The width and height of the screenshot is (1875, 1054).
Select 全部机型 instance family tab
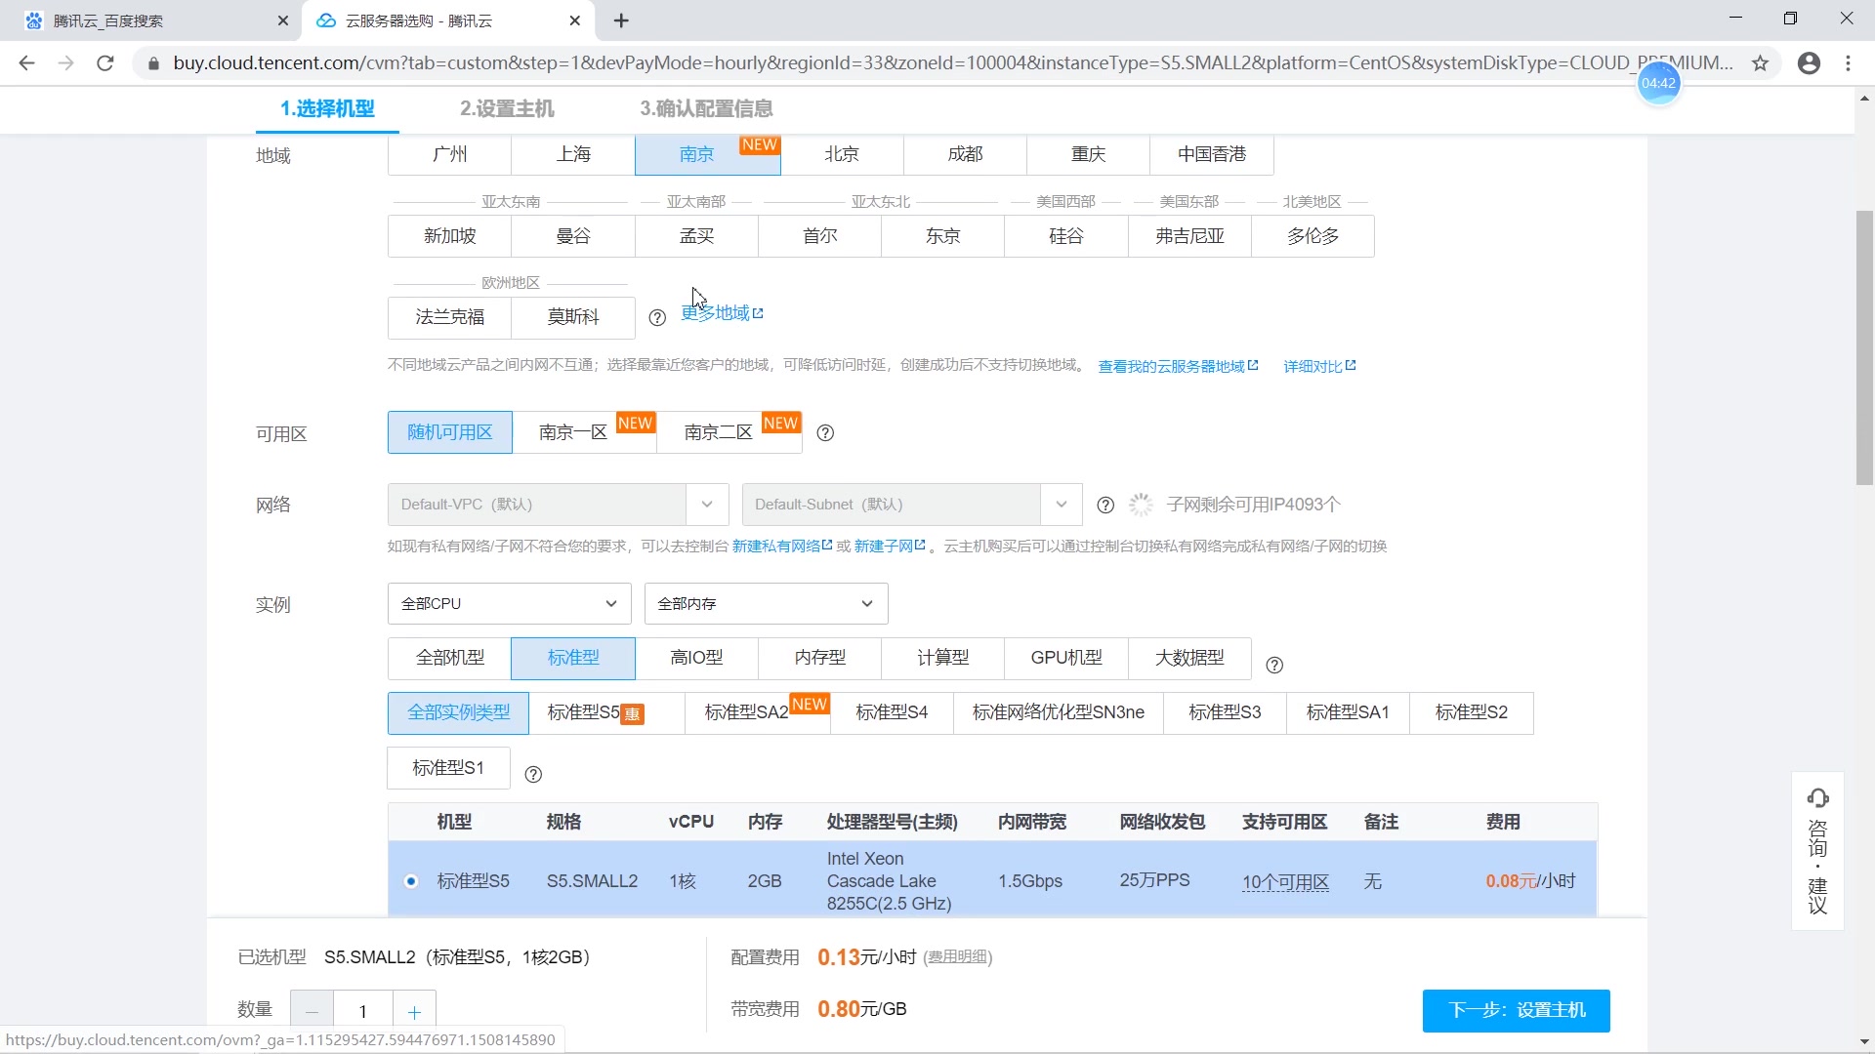click(x=450, y=658)
